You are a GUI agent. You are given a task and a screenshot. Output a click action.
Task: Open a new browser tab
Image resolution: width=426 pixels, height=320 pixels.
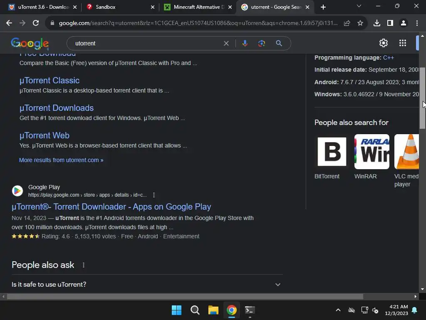[323, 7]
